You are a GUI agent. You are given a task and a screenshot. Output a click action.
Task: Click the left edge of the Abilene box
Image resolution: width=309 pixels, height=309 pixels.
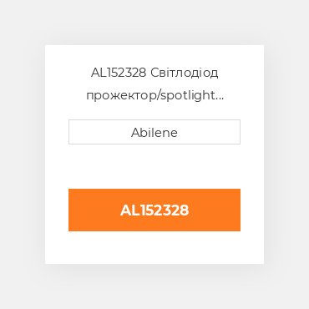coord(69,132)
